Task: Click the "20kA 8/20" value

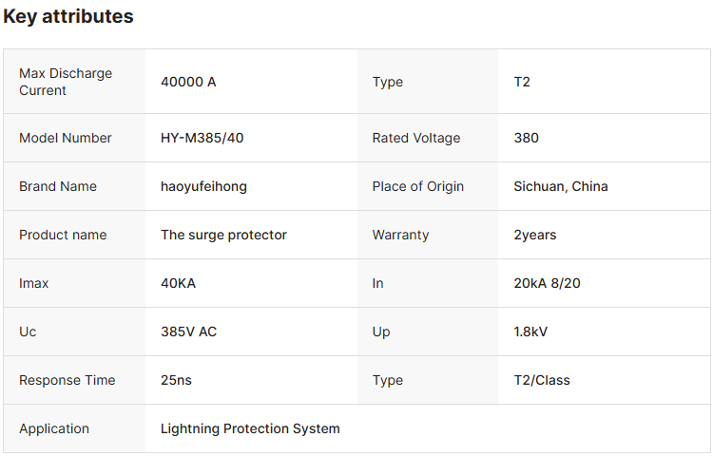Action: tap(547, 283)
